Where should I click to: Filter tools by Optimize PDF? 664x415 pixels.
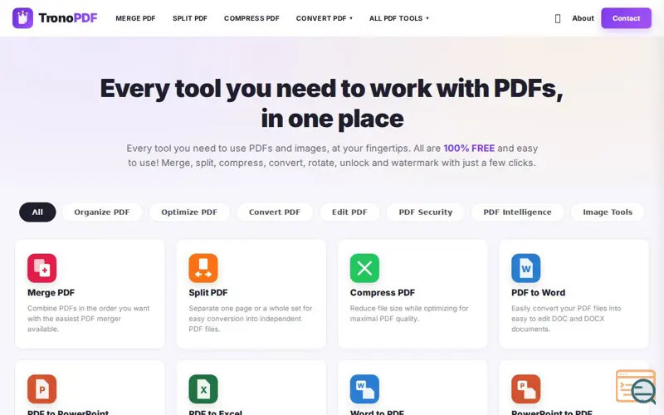point(189,212)
